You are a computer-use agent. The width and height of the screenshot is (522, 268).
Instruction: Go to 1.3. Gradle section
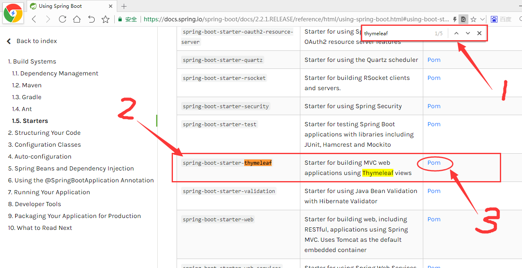27,97
